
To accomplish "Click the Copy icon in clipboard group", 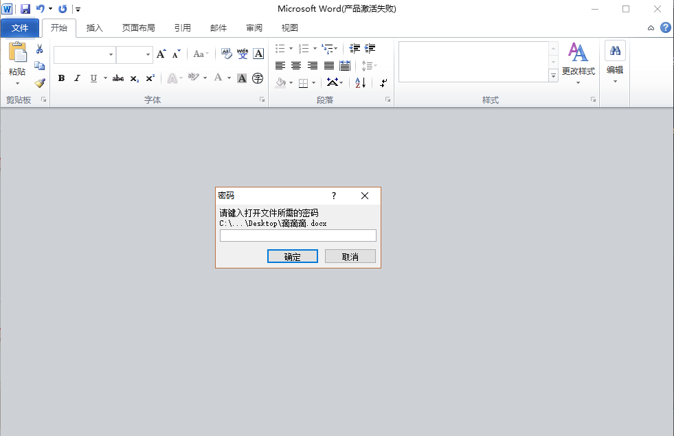I will tap(40, 66).
